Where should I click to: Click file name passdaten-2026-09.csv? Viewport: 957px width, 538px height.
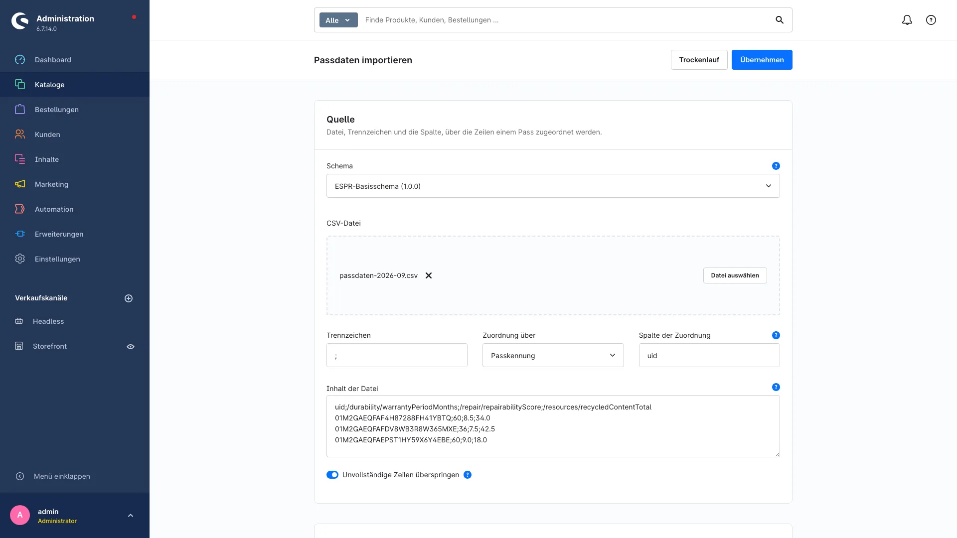[x=378, y=275]
